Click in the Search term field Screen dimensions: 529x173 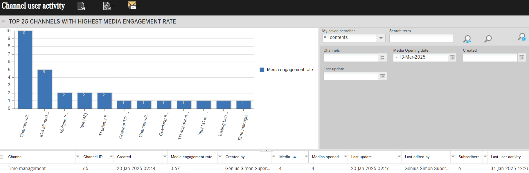421,38
